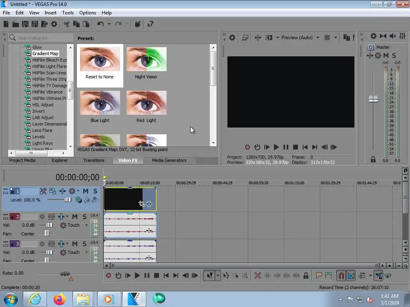Open the Insert menu
410x307 pixels.
click(50, 12)
